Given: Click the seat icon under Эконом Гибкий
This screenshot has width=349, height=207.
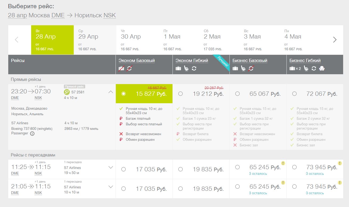Looking at the screenshot, I should coord(186,68).
